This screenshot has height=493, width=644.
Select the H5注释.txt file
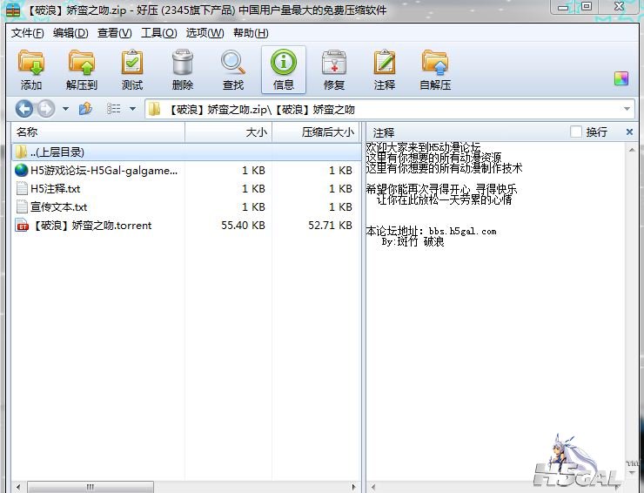(x=56, y=189)
